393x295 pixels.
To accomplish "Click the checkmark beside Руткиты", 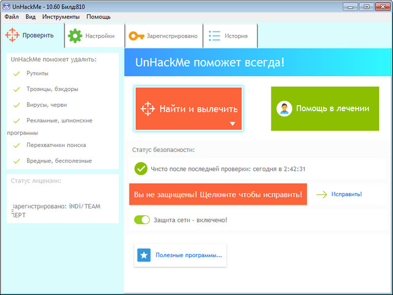I will [17, 74].
